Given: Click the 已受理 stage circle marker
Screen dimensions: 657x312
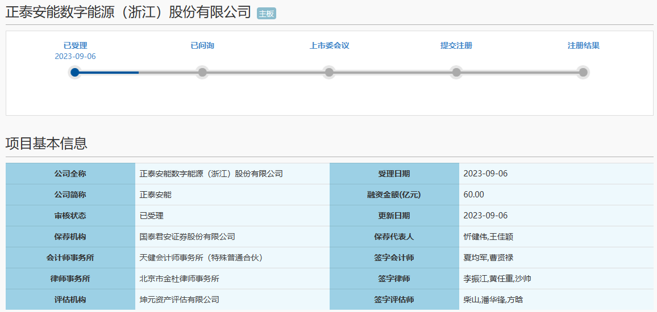Looking at the screenshot, I should (75, 73).
